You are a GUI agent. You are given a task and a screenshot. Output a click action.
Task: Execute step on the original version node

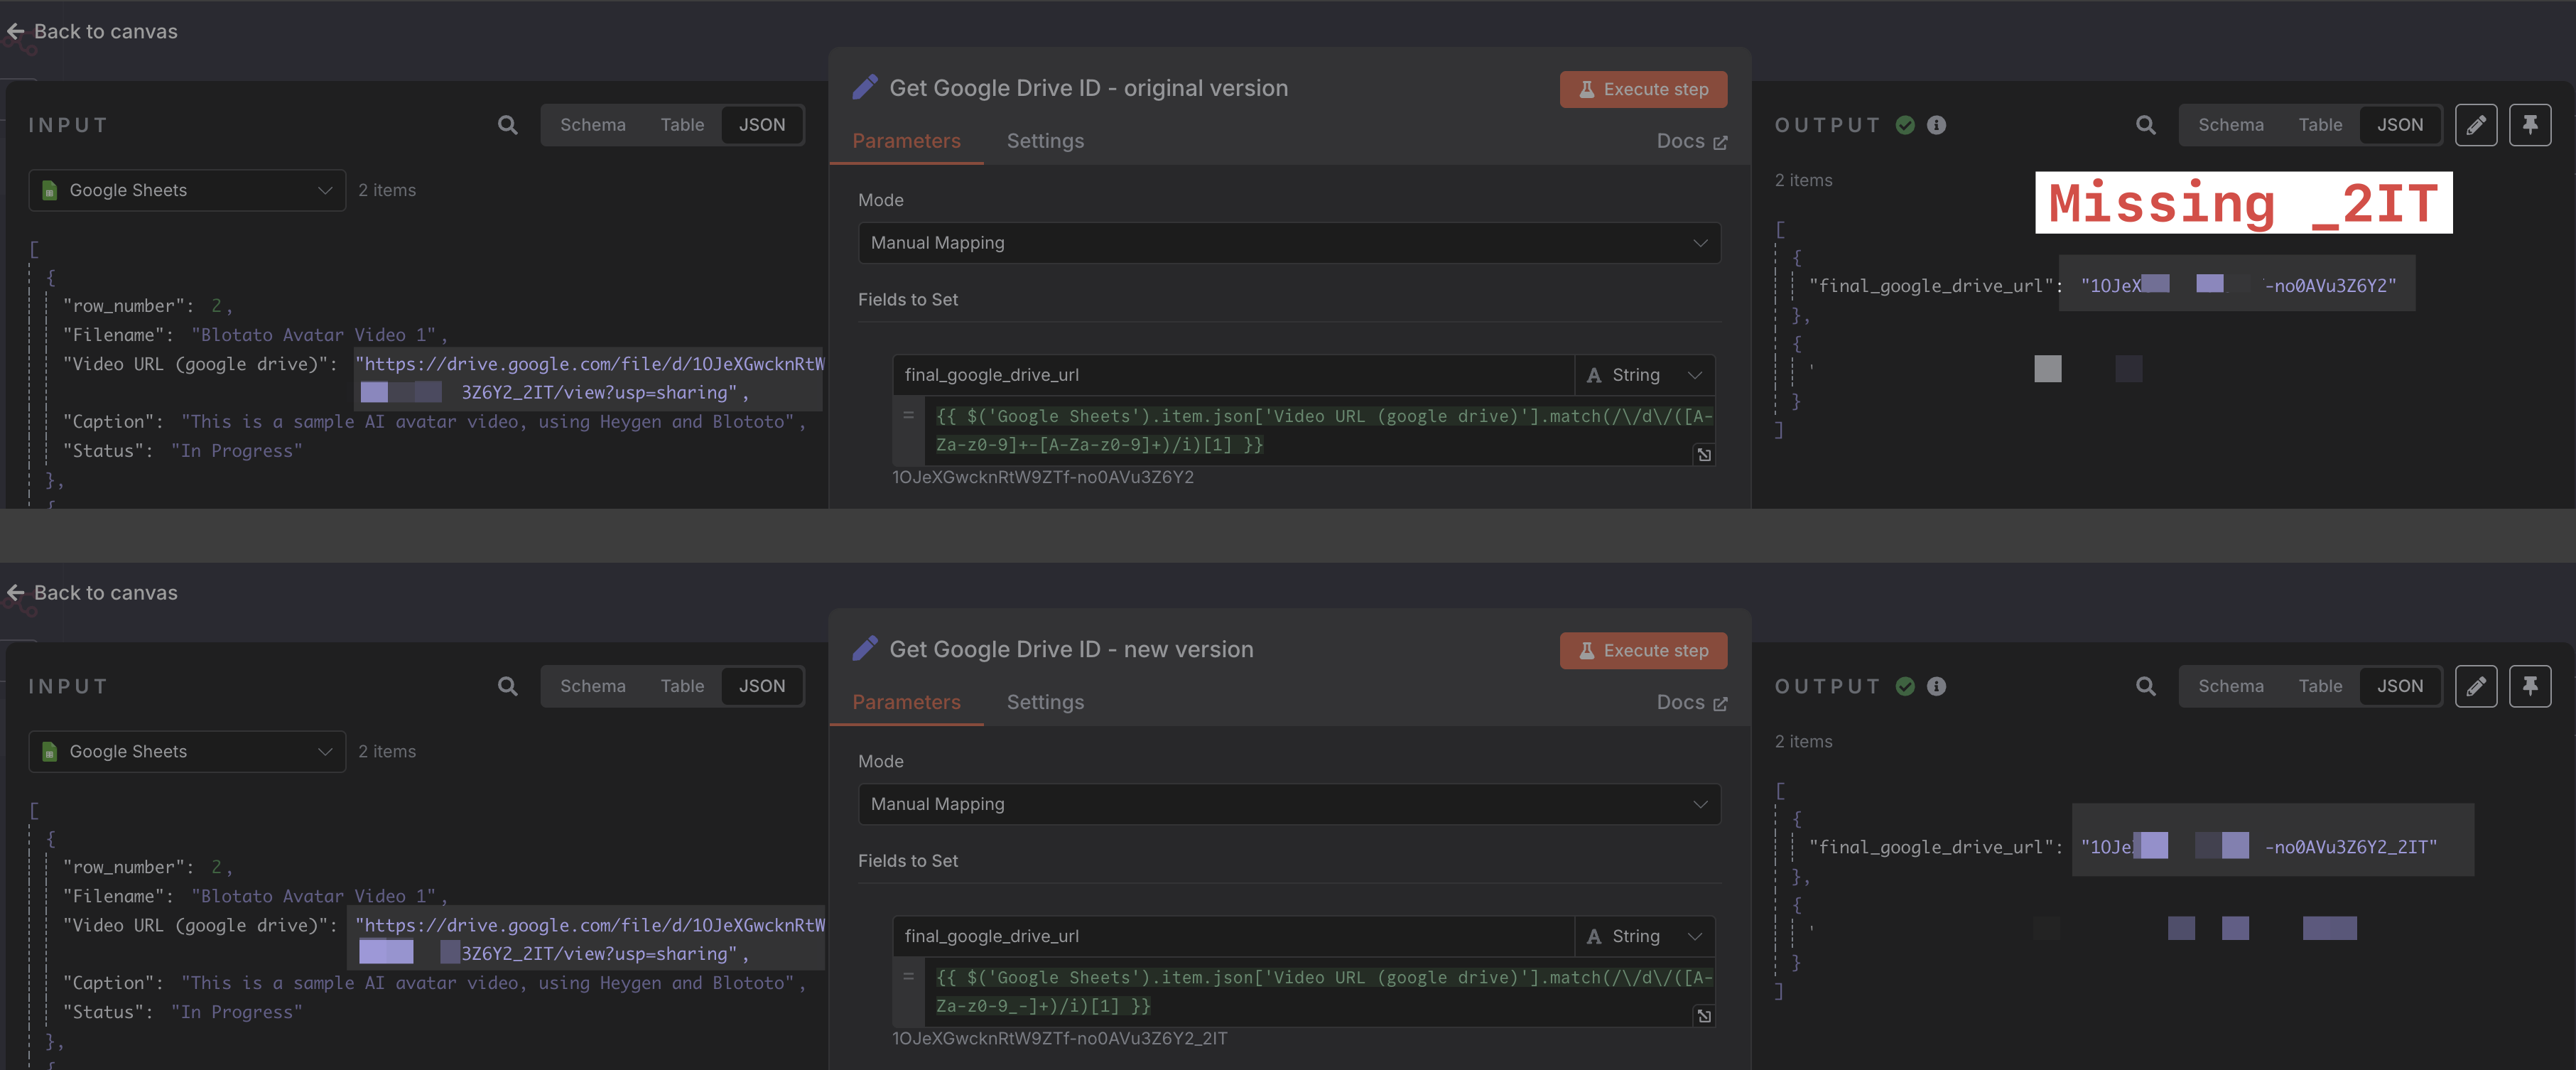(x=1643, y=89)
